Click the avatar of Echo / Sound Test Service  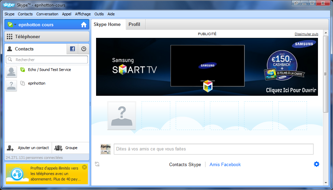click(11, 72)
